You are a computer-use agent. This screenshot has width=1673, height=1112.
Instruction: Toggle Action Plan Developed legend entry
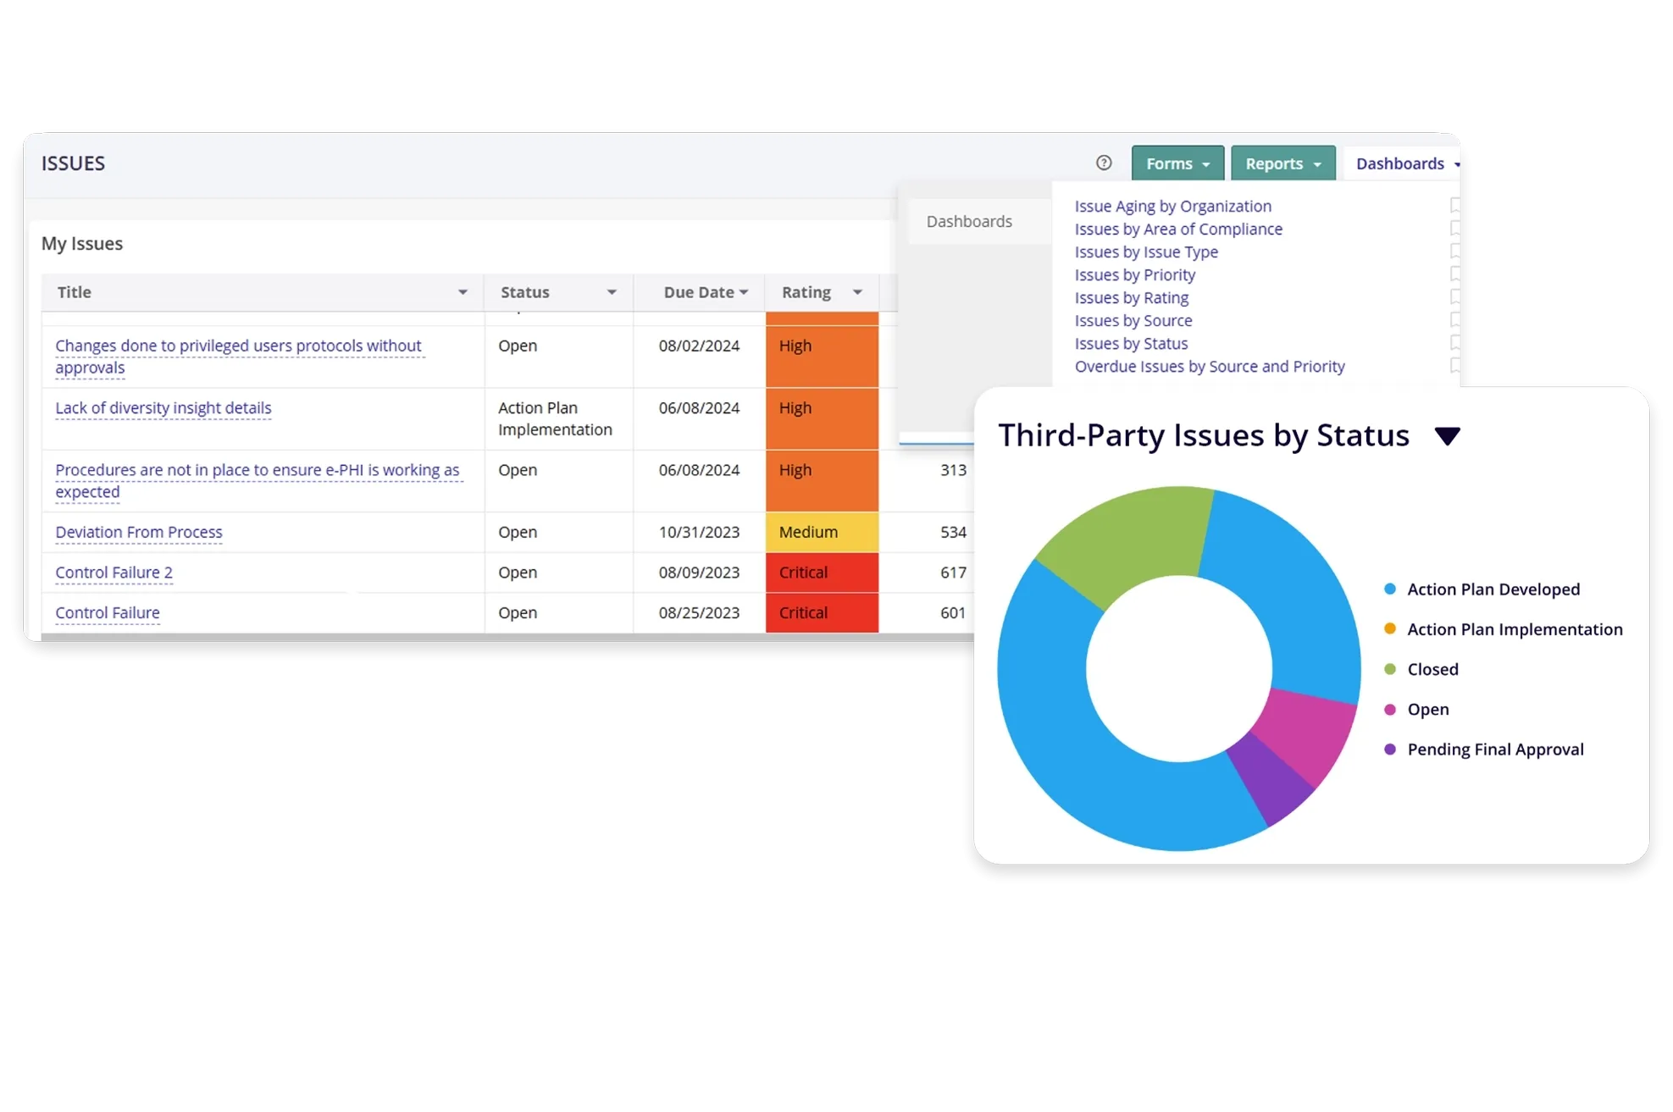pyautogui.click(x=1493, y=589)
